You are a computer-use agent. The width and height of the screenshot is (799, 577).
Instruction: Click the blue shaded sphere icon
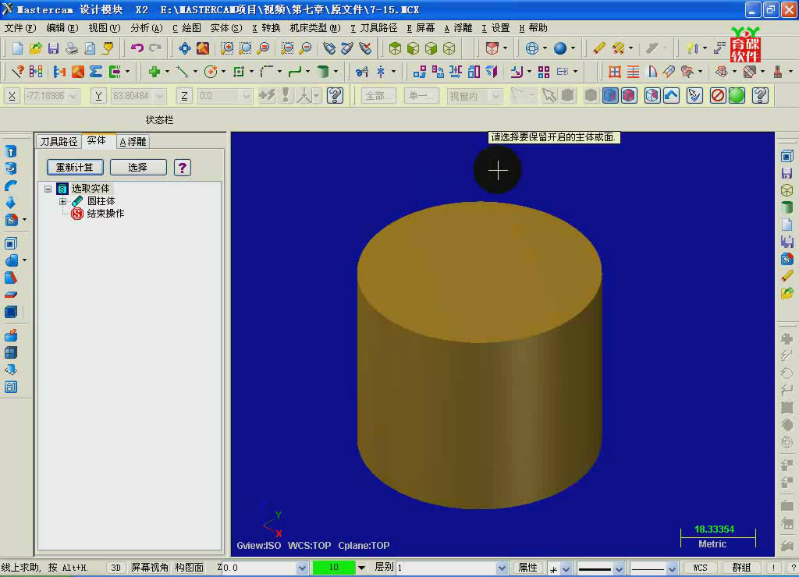pos(560,48)
